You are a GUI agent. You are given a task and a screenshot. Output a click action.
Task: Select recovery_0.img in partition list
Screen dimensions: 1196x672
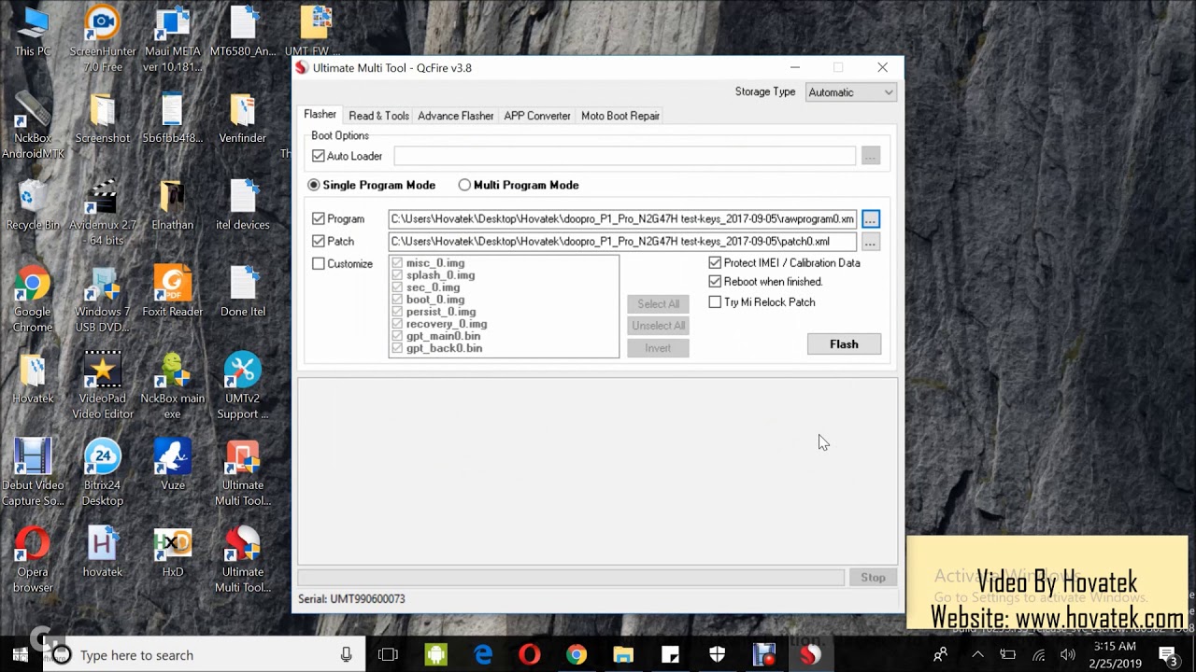(447, 324)
